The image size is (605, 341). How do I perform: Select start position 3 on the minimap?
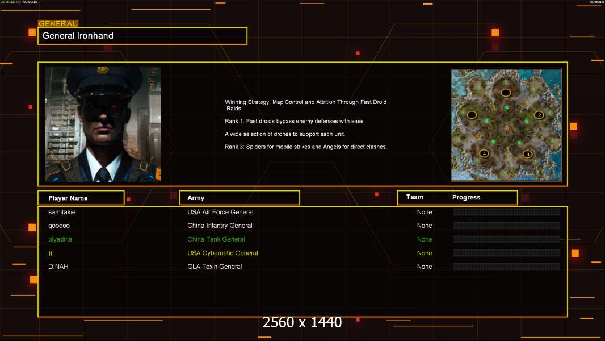527,154
